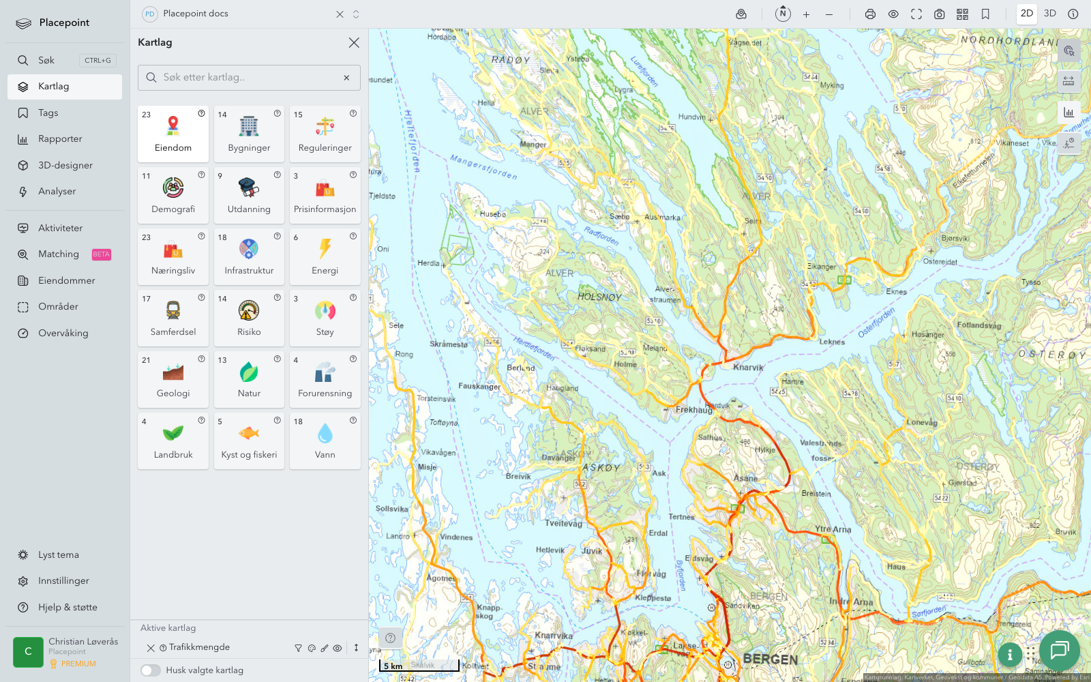This screenshot has height=682, width=1091.
Task: Open the travel-time walking analysis tool
Action: (1068, 143)
